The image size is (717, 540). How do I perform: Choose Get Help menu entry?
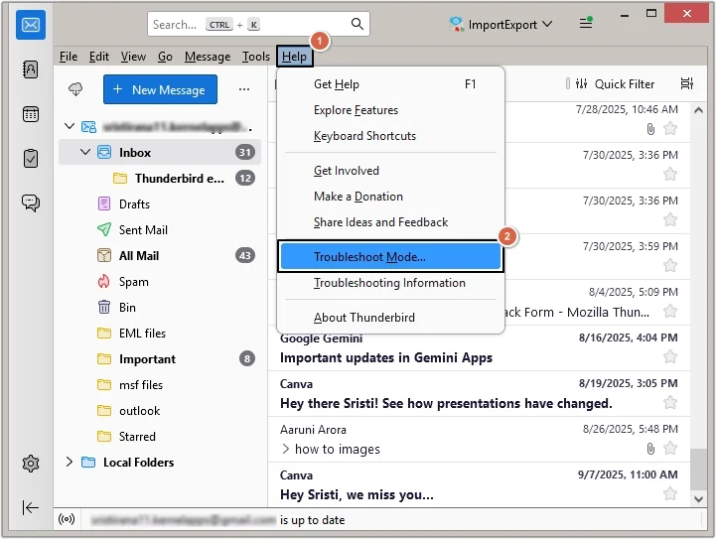click(390, 84)
